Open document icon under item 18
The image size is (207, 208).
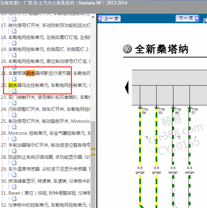pos(14,43)
